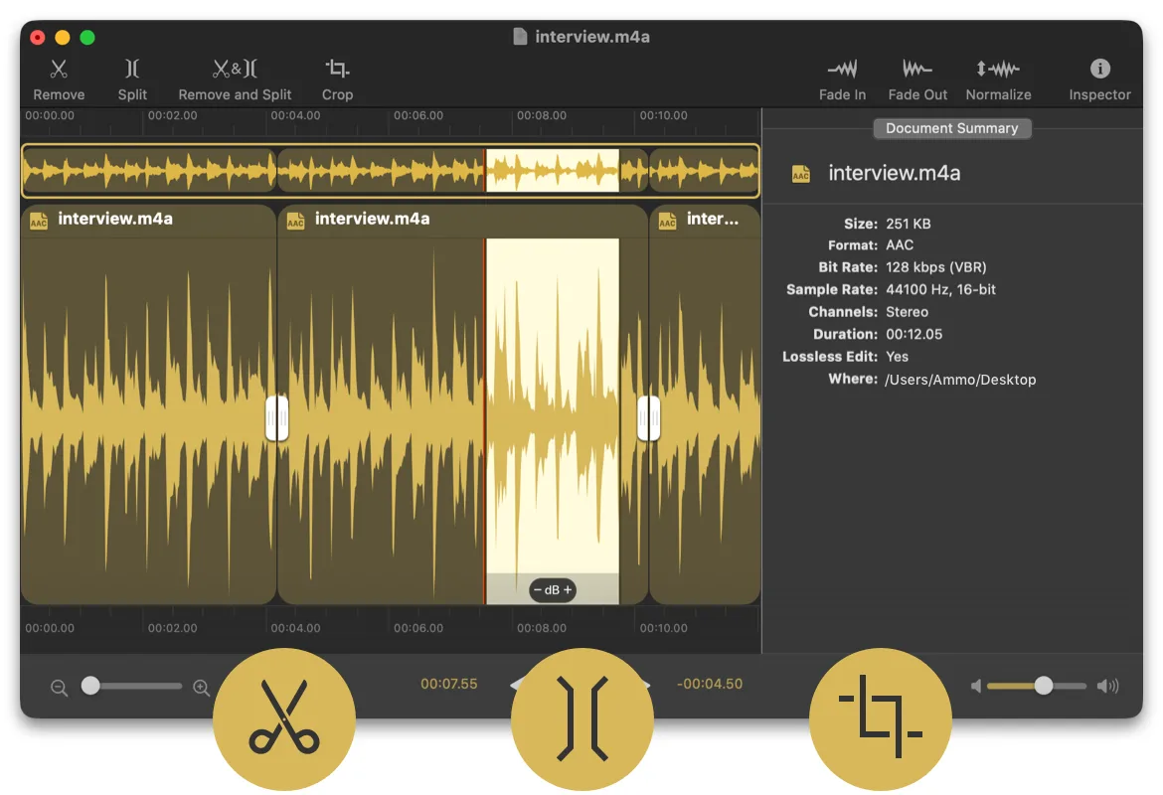Click the 00:10.00 top ruler mark
The width and height of the screenshot is (1163, 795).
(x=663, y=115)
